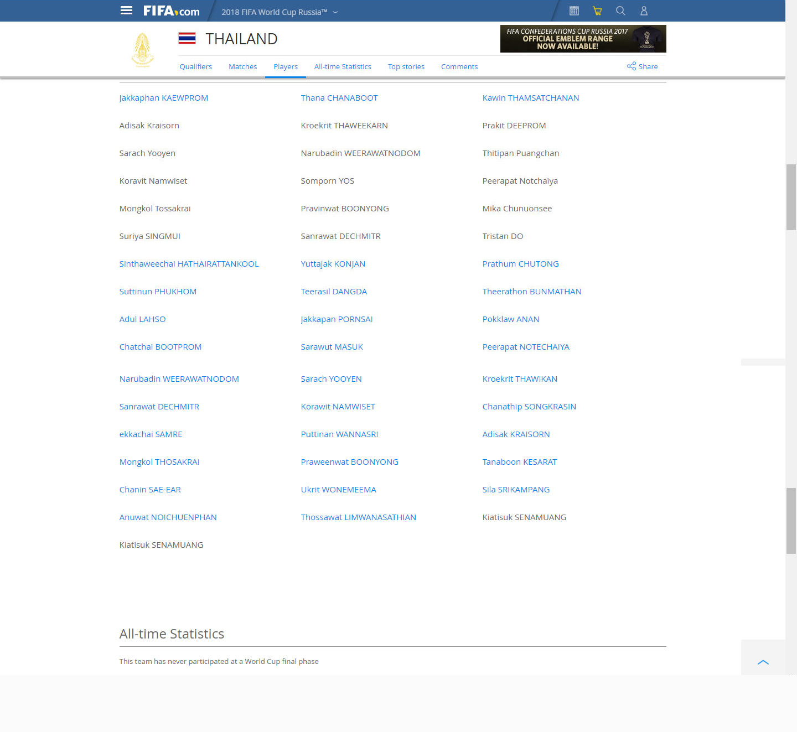Open the shopping cart icon
Viewport: 797px width, 732px height.
click(597, 11)
